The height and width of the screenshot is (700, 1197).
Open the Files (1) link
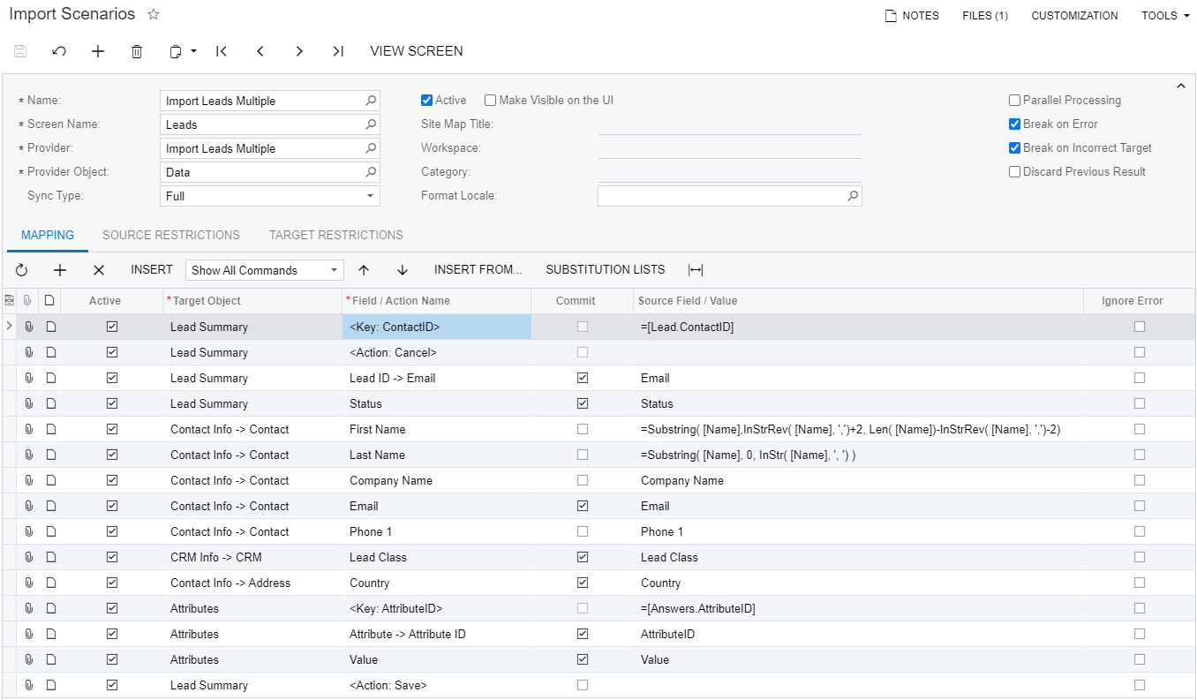(x=984, y=15)
